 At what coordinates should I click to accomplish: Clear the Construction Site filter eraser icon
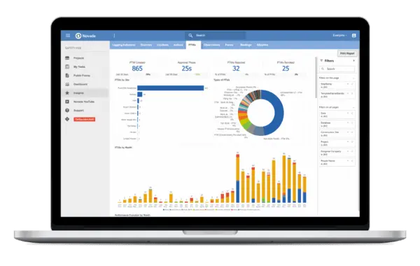[352, 132]
